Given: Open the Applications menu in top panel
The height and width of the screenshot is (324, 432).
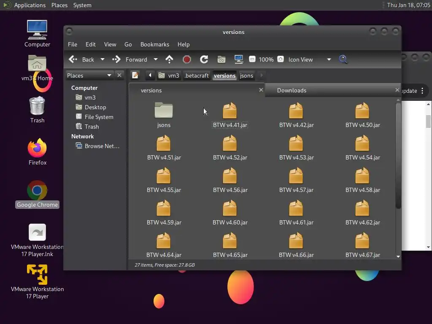Looking at the screenshot, I should tap(30, 5).
